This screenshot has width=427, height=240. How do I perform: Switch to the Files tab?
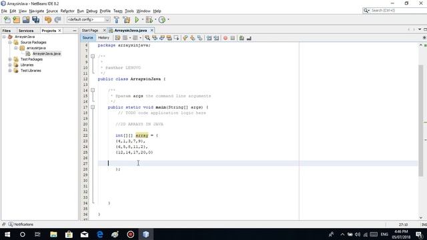pyautogui.click(x=6, y=31)
